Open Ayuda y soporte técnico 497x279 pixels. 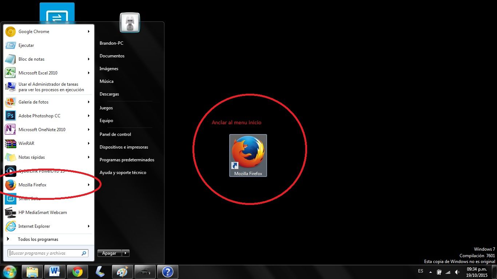coord(123,173)
